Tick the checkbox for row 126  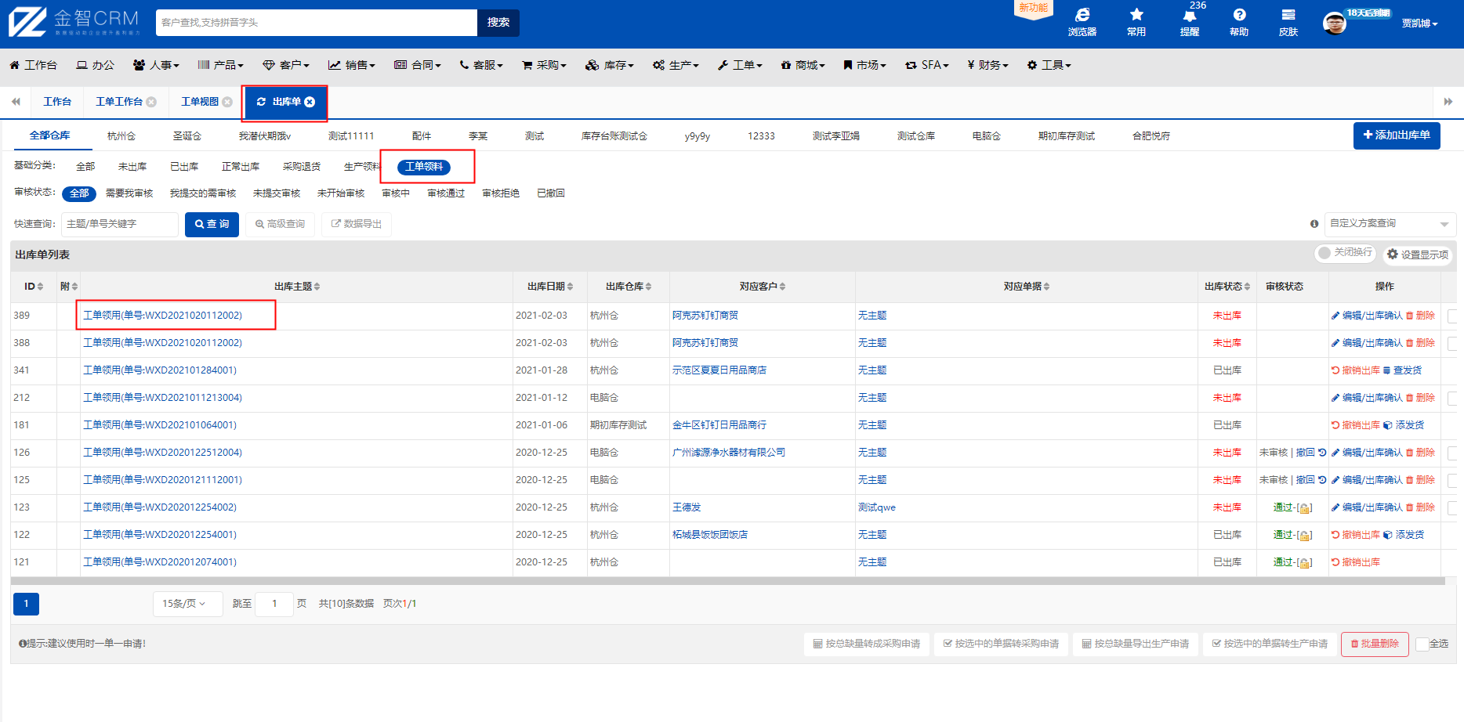click(1452, 453)
